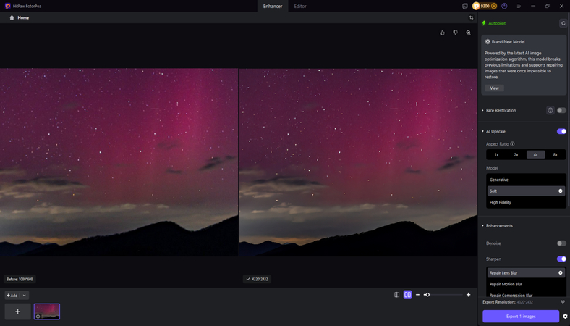
Task: Switch to the Editor tab
Action: coord(299,6)
